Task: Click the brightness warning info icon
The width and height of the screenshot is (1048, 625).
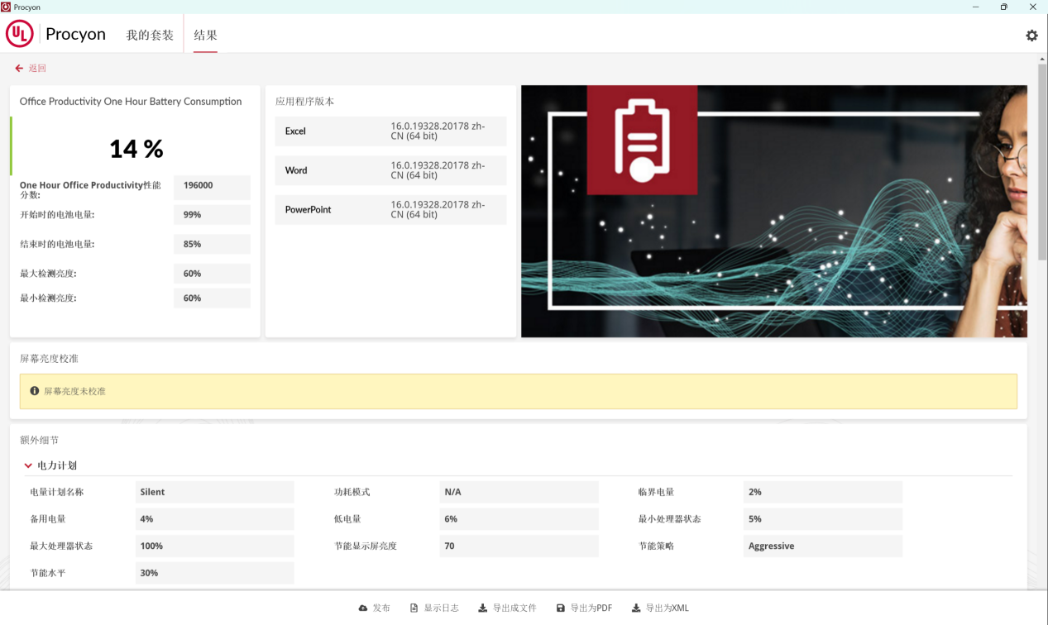Action: [x=35, y=391]
